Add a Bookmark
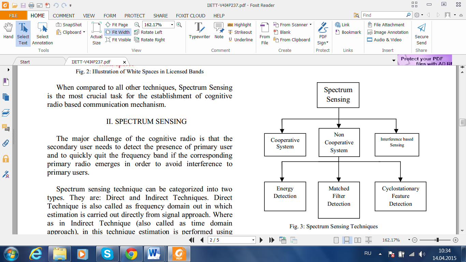The width and height of the screenshot is (466, 262). pos(348,32)
